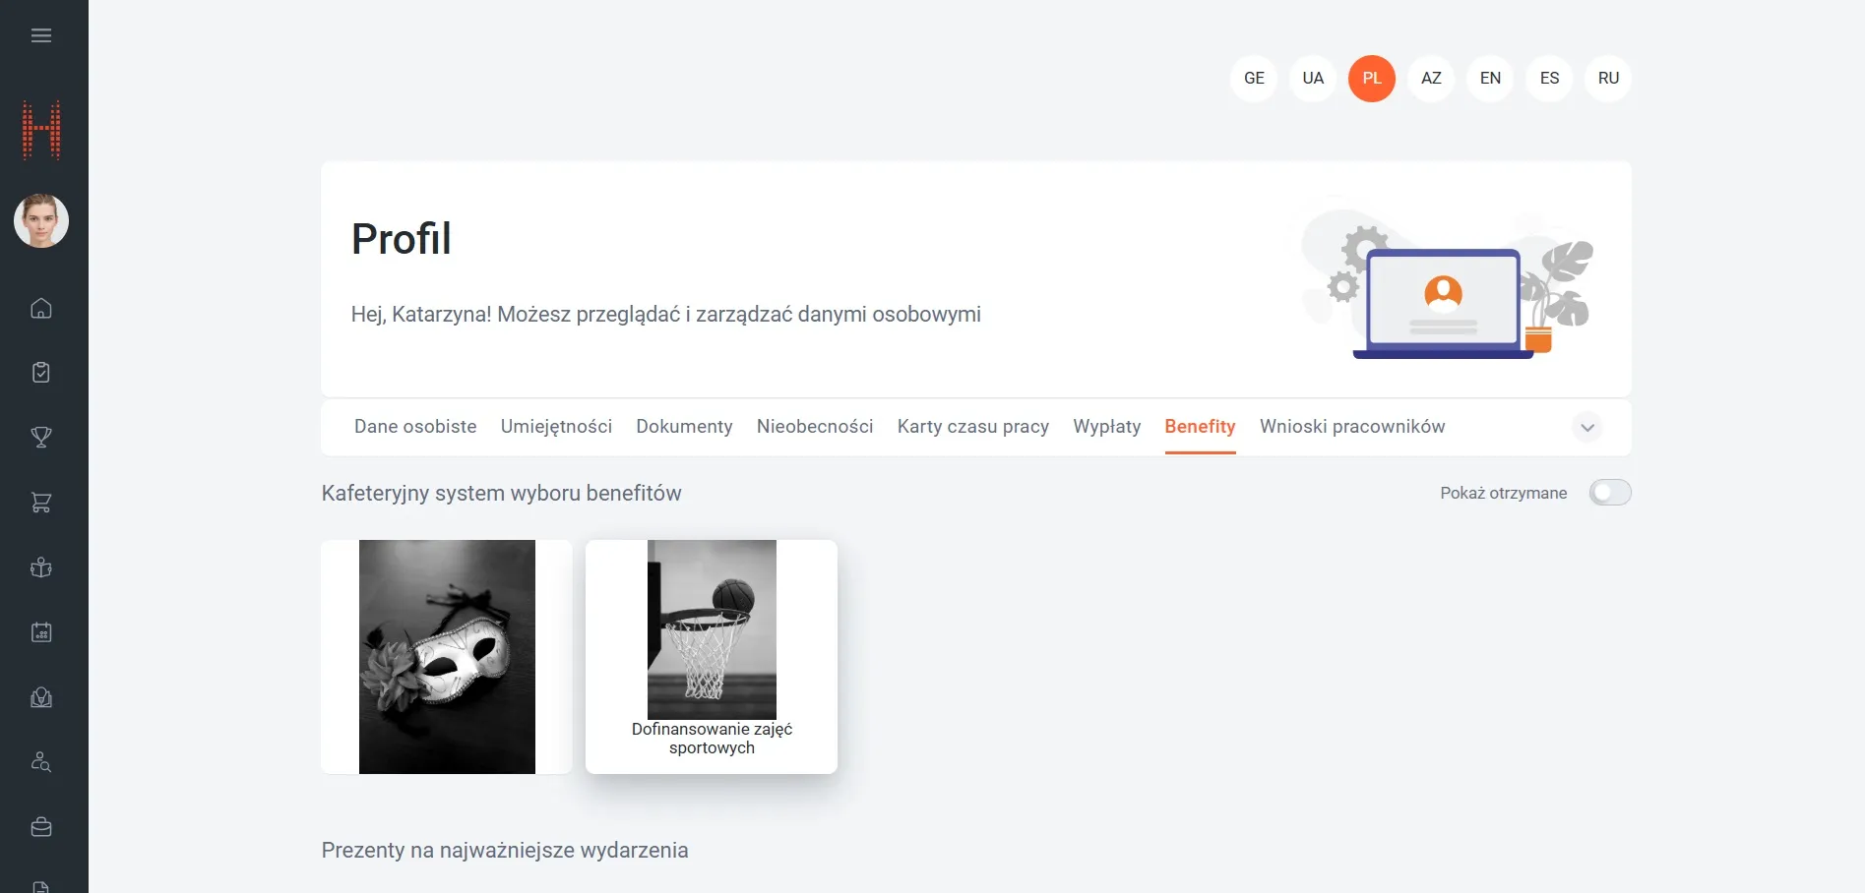Open the Wypłaty tab
The width and height of the screenshot is (1865, 893).
[1107, 427]
